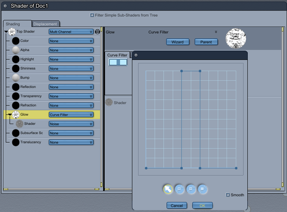Image resolution: width=287 pixels, height=212 pixels.
Task: Select the Curve Filter tab in right panel
Action: [117, 55]
